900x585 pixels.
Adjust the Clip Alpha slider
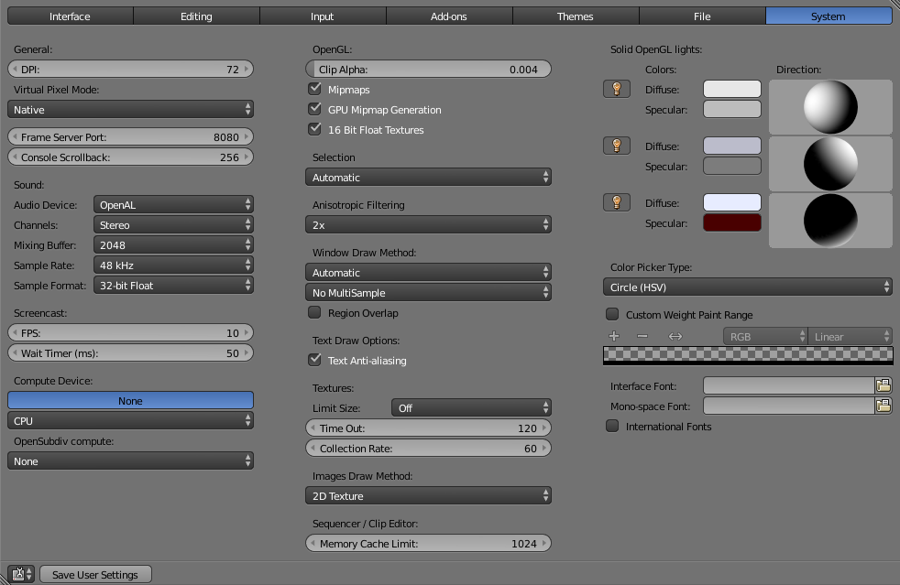(x=428, y=69)
